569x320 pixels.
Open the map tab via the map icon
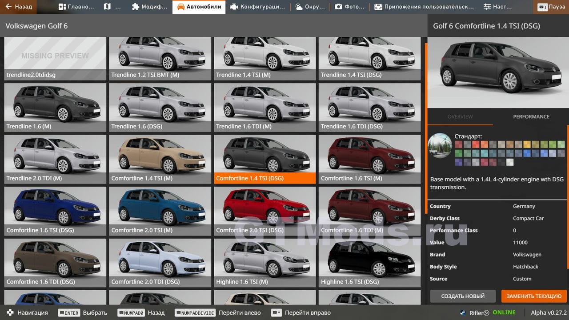pyautogui.click(x=107, y=7)
